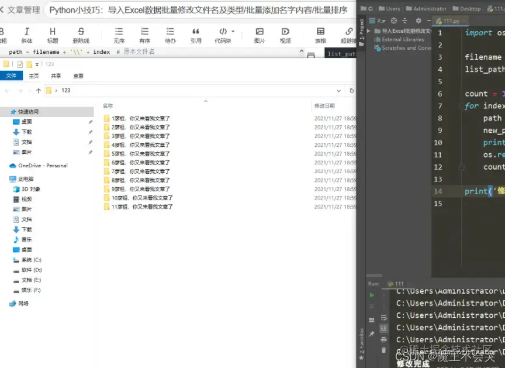Click Explorer up-one-level arrow button
This screenshot has width=505, height=368.
point(39,91)
